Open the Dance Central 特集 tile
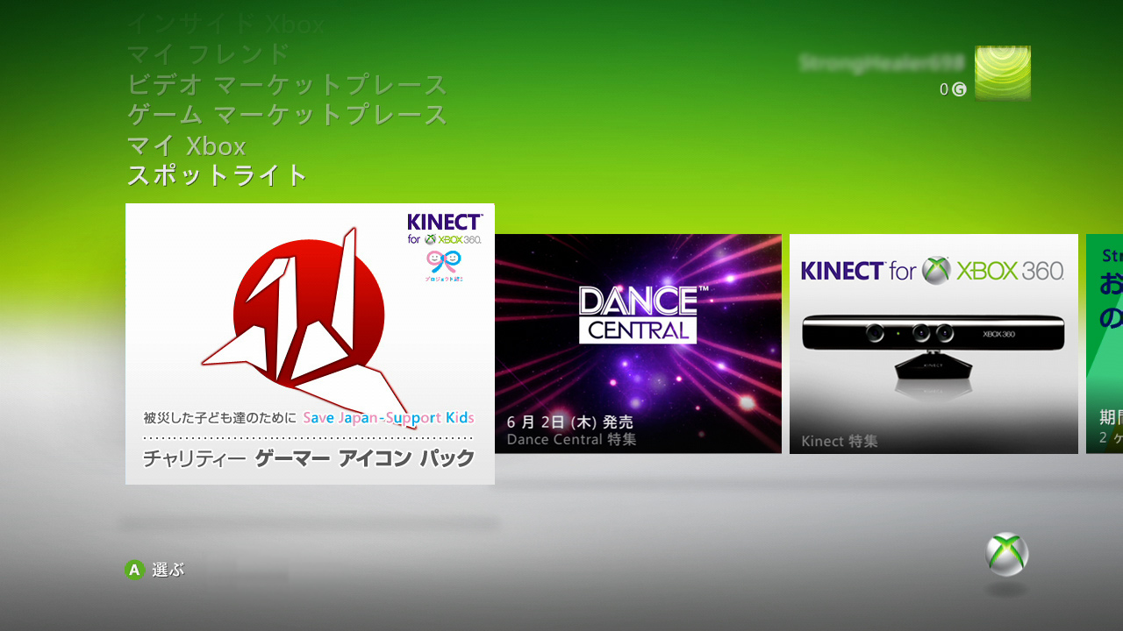Screen dimensions: 1123x631 638,344
